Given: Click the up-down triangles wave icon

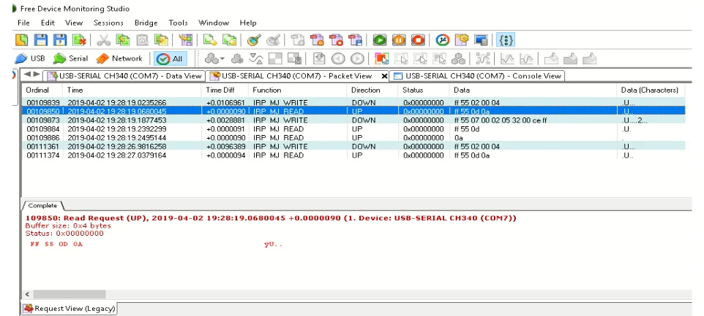Looking at the screenshot, I should [x=256, y=58].
